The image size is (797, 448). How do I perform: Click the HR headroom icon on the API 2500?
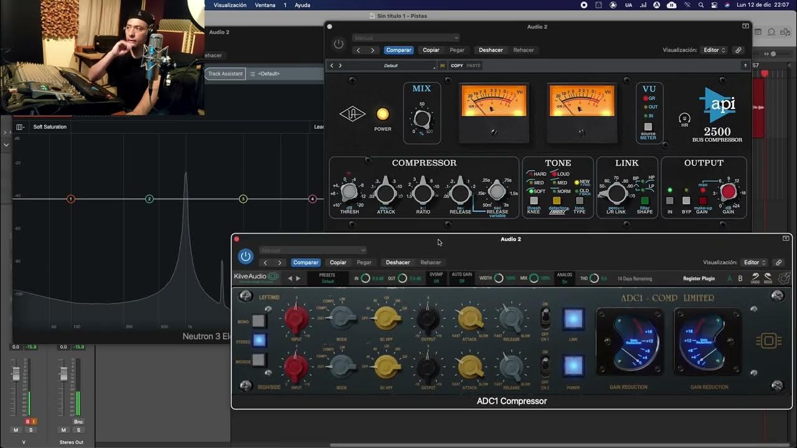[684, 118]
